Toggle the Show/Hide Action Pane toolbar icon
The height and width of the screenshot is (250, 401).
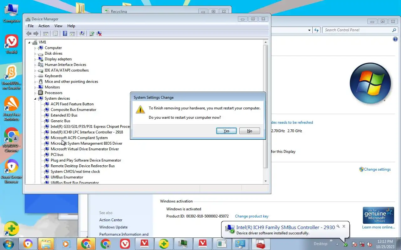click(x=72, y=33)
